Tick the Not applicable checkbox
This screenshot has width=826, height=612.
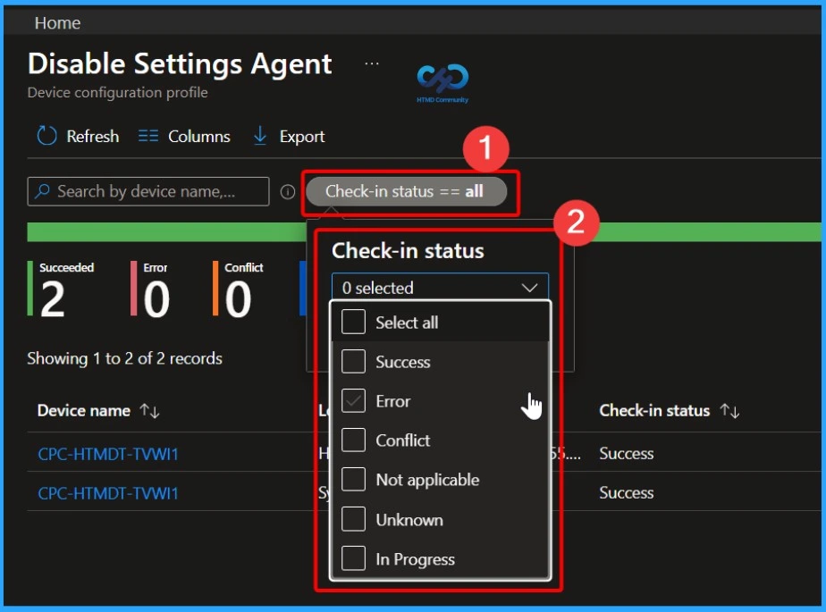click(352, 479)
